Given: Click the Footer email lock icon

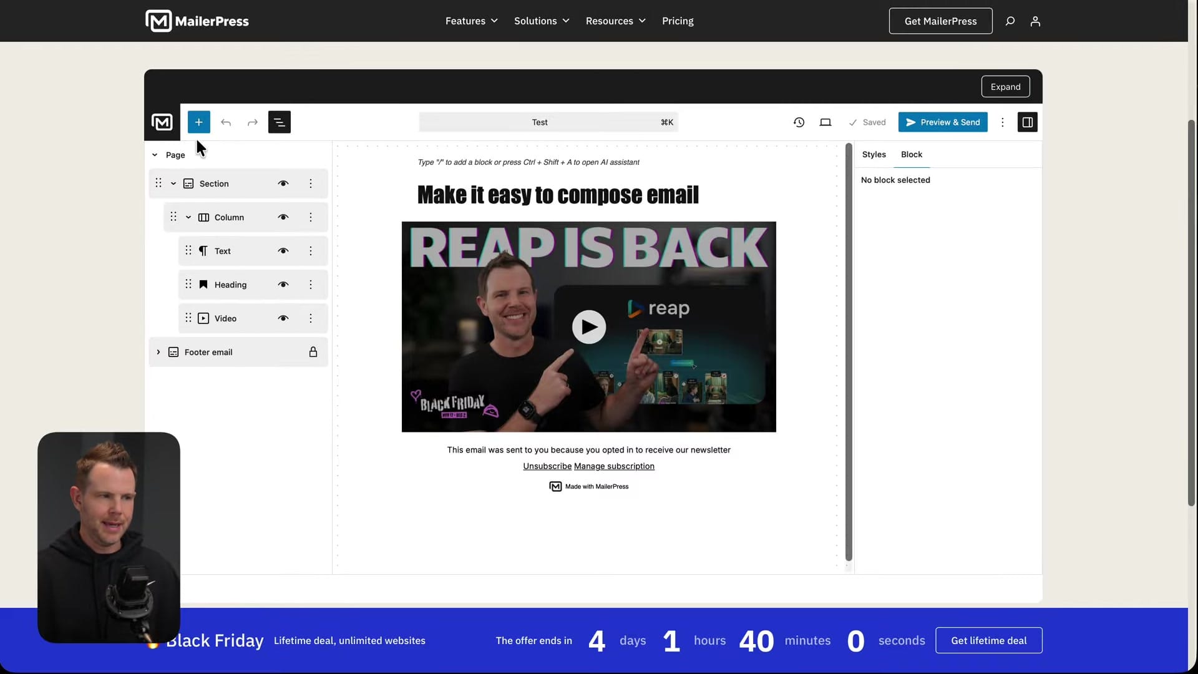Looking at the screenshot, I should 313,352.
